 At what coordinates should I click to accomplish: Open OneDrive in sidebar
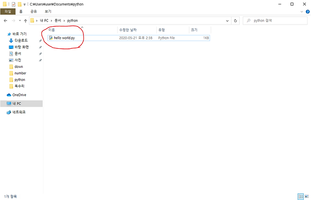click(19, 95)
